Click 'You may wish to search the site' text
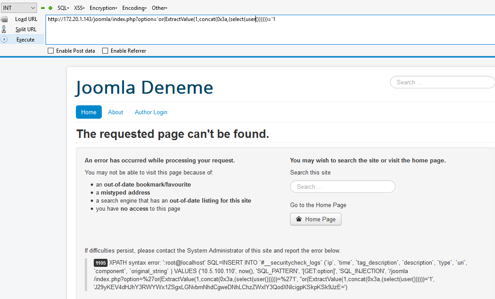Viewport: 495px width, 299px height. (368, 160)
